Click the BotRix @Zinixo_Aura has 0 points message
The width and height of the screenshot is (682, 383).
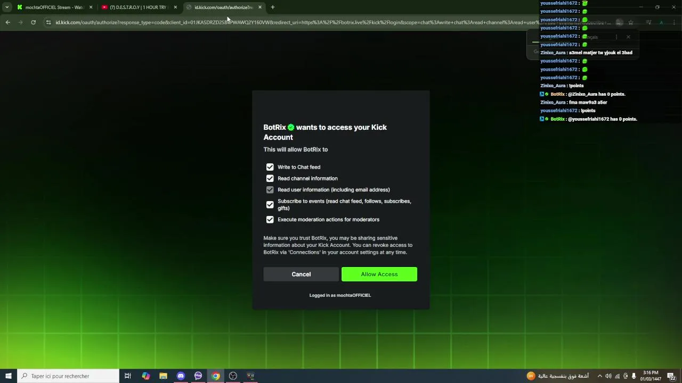pos(583,94)
